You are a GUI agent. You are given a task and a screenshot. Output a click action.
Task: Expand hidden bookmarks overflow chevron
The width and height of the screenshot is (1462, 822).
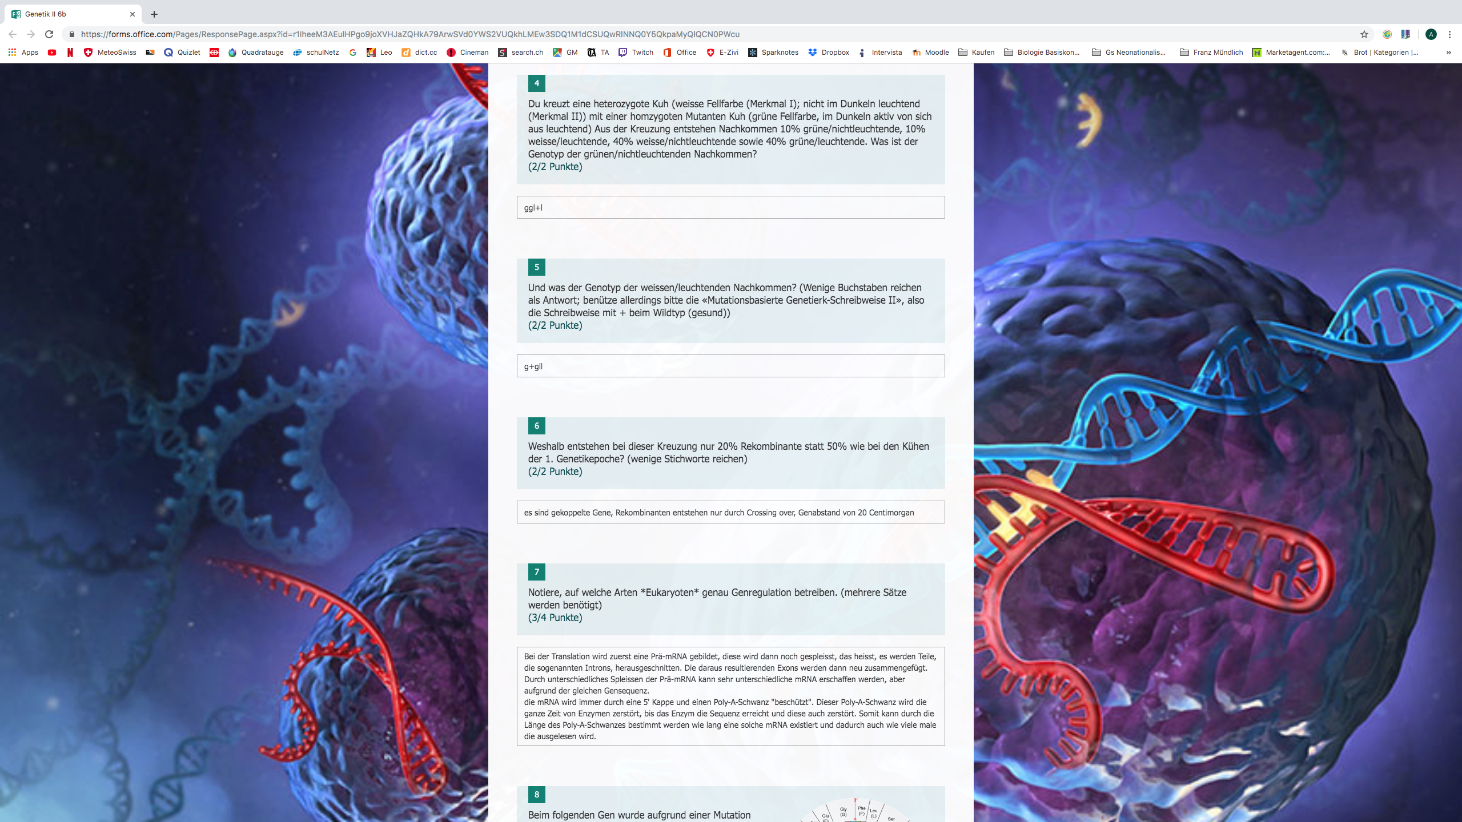click(x=1448, y=52)
